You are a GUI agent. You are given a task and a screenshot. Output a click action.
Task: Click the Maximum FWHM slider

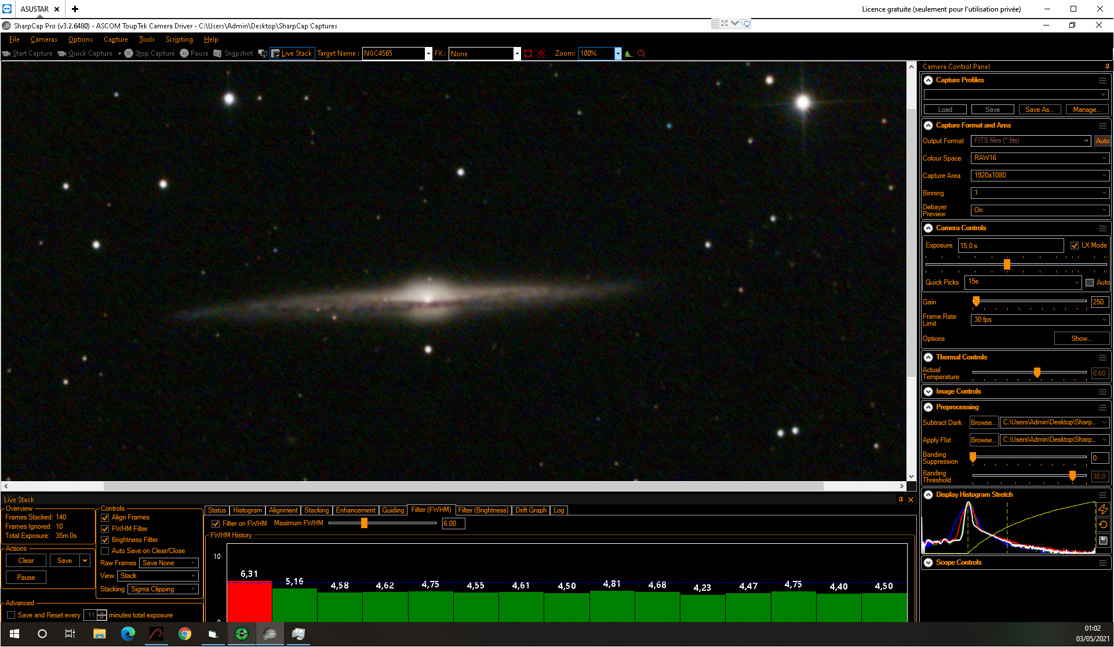(383, 524)
